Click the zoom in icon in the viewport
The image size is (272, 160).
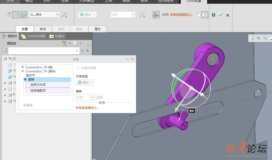click(x=258, y=38)
